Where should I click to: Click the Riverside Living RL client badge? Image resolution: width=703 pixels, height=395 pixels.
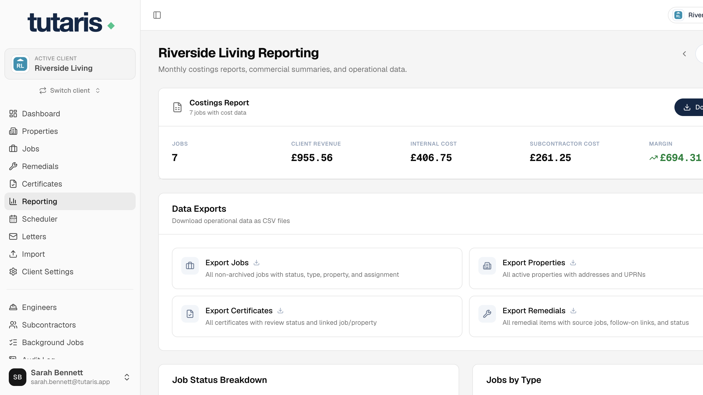pos(20,64)
